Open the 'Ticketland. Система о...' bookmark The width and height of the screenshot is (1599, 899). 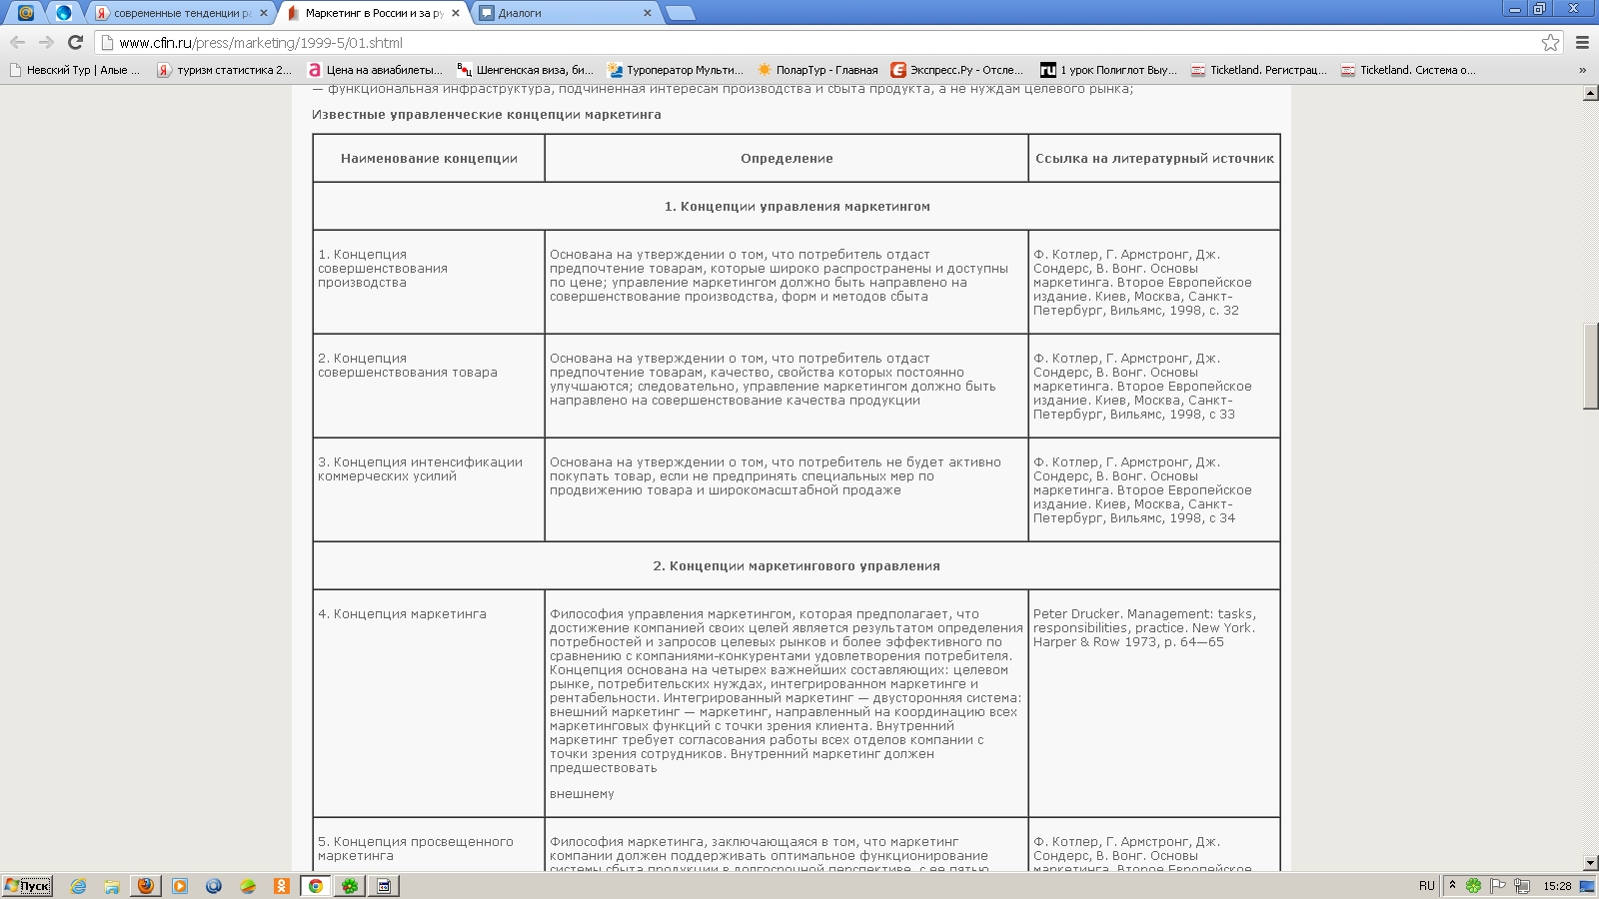tap(1408, 70)
